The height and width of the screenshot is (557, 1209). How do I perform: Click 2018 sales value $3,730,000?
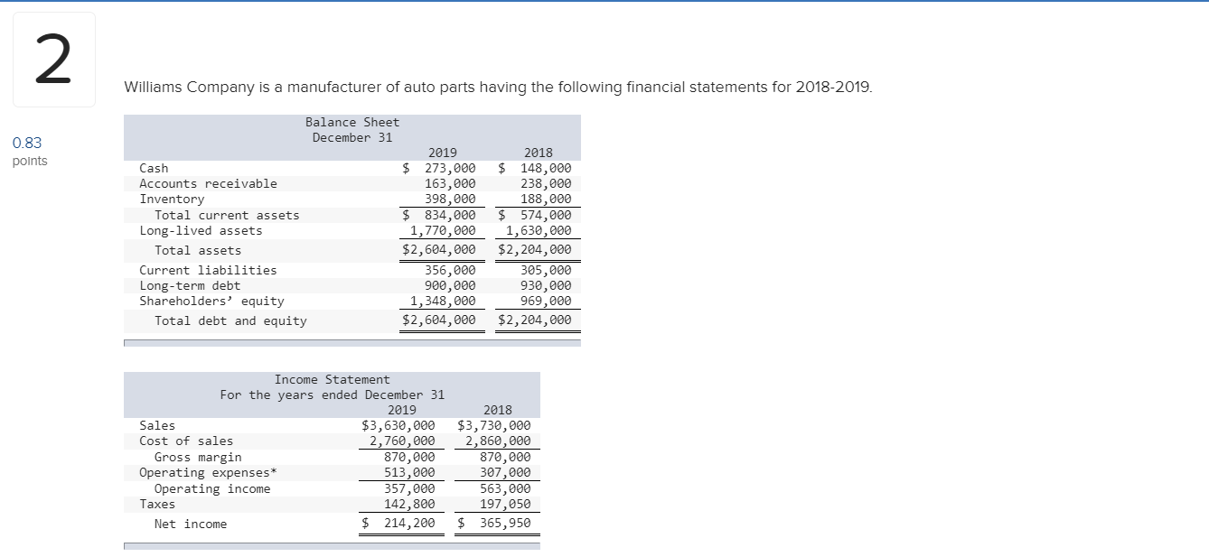494,425
